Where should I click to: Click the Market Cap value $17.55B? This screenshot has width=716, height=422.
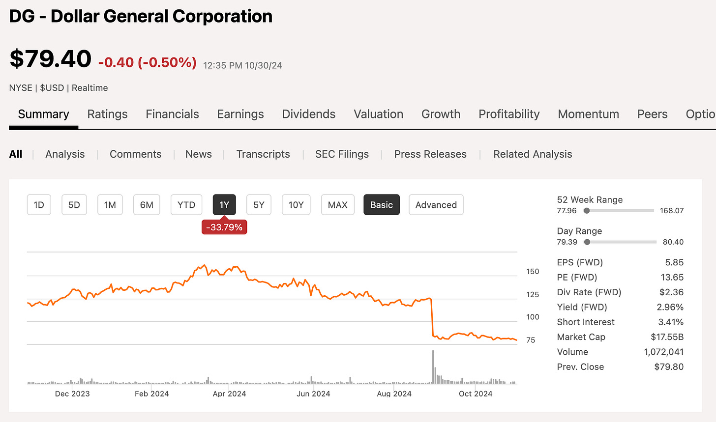(x=667, y=337)
